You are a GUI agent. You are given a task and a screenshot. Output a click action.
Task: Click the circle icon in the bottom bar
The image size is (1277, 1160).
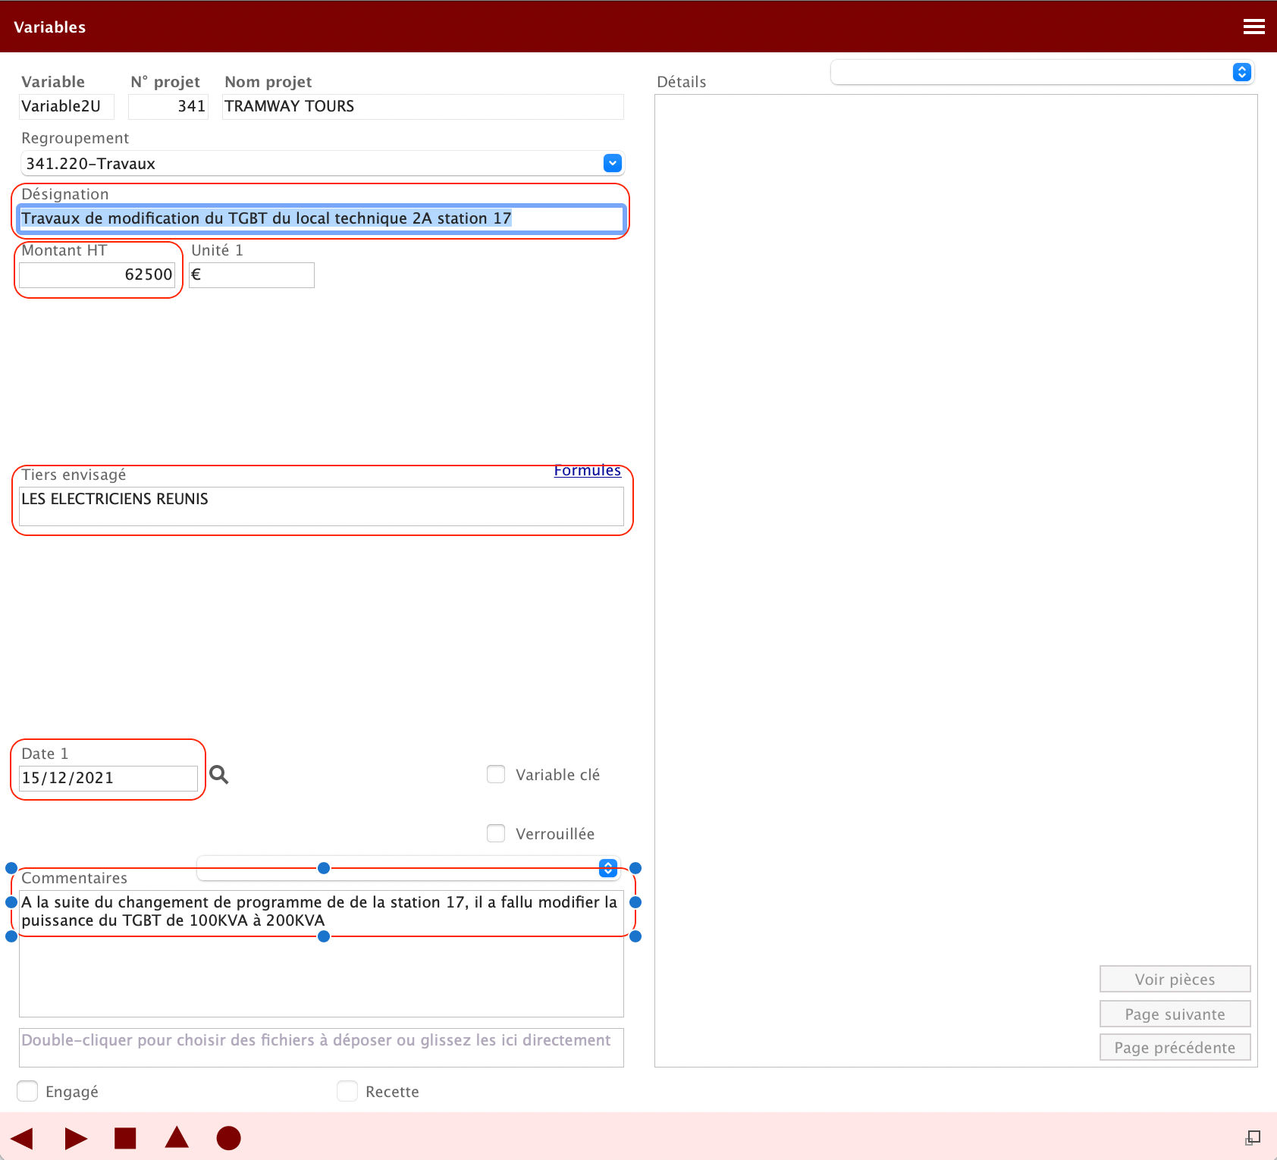pyautogui.click(x=228, y=1138)
